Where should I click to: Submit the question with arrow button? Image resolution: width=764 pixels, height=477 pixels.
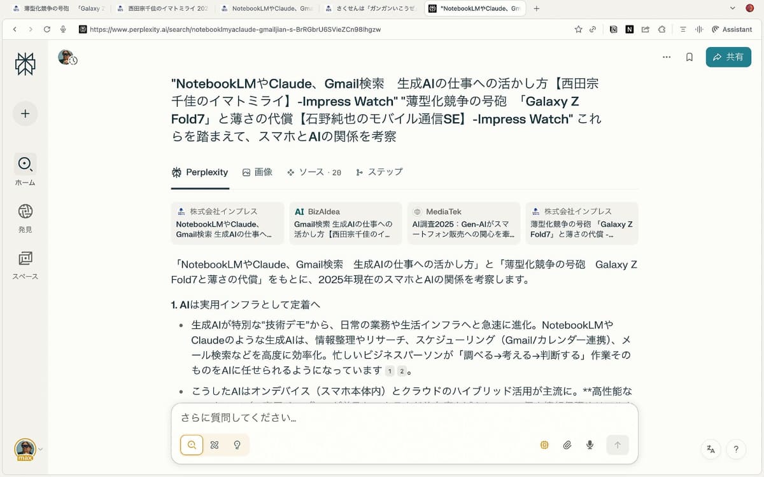[618, 445]
